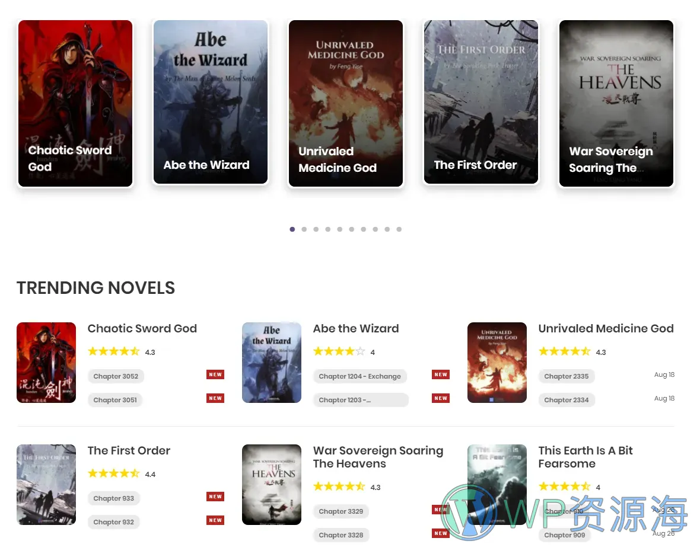Viewport: 700px width, 554px height.
Task: Open War Sovereign Soaring The Heavens carousel card
Action: pos(616,103)
